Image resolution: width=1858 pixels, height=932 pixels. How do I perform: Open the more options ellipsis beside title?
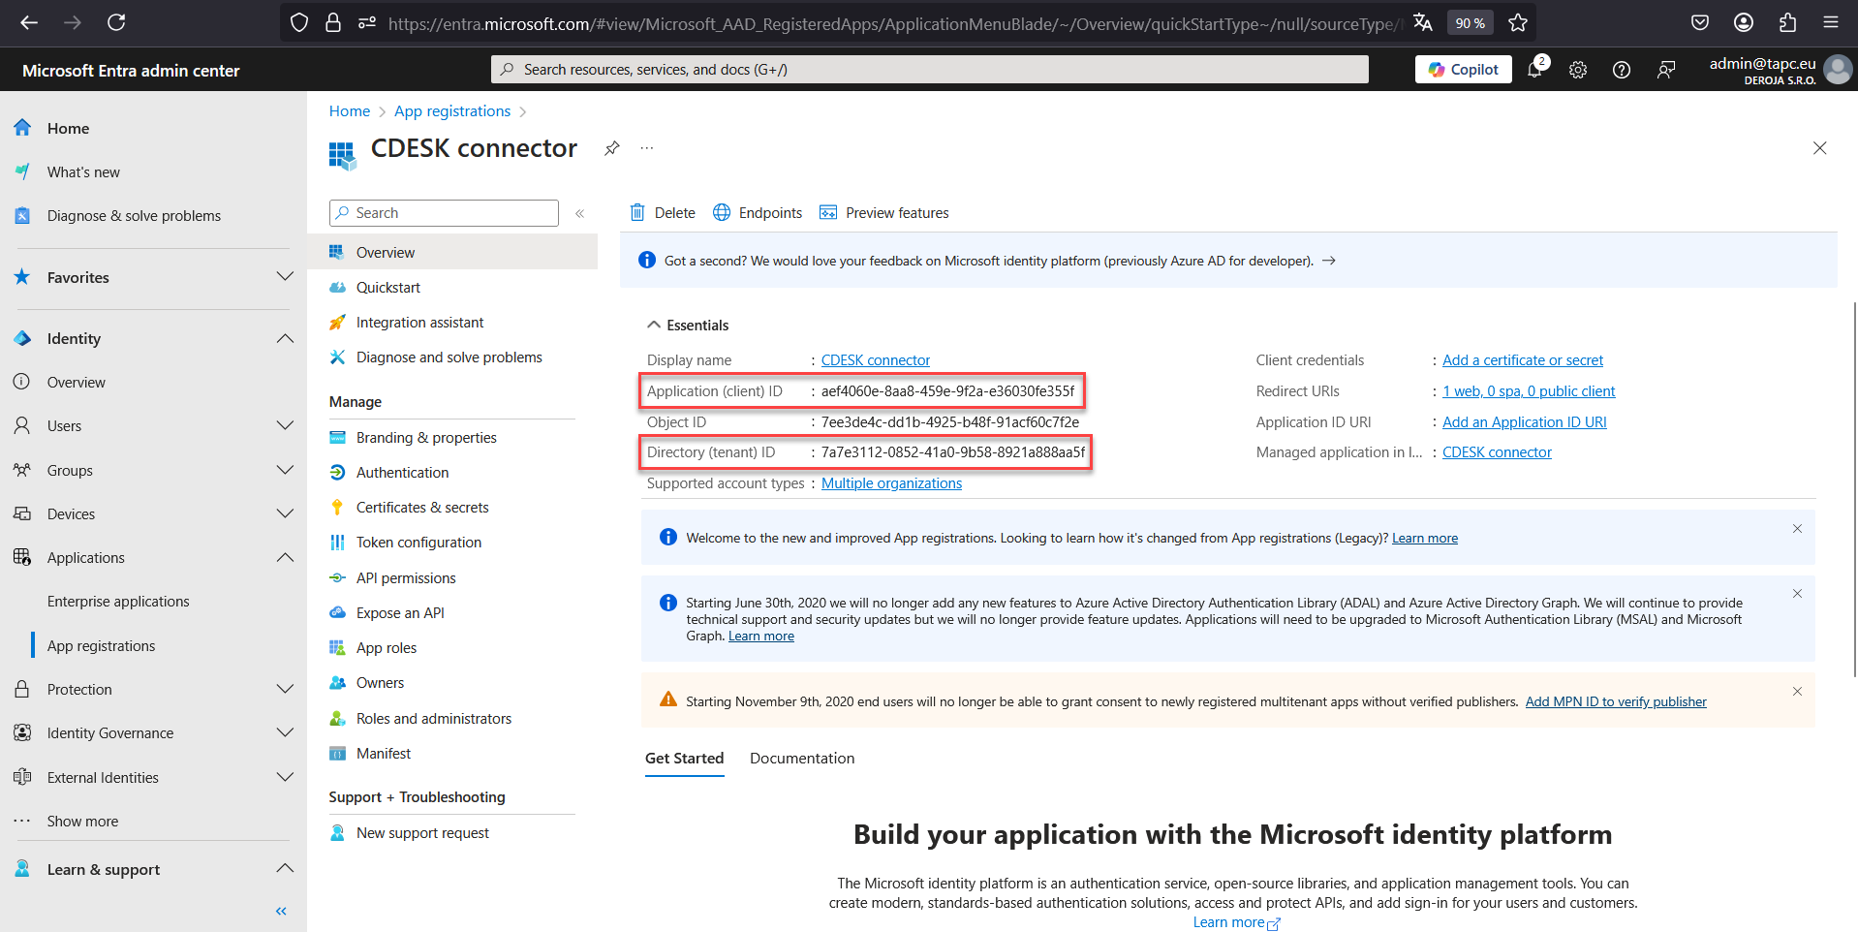tap(647, 148)
